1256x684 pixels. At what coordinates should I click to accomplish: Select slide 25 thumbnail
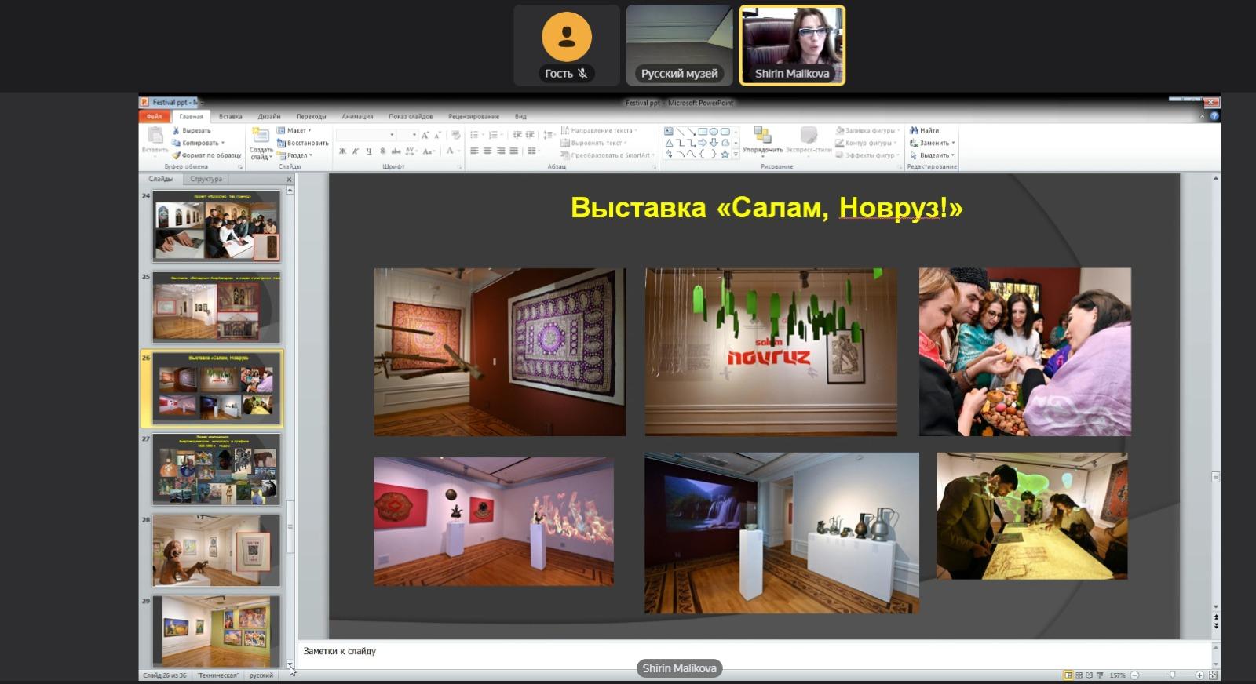(x=216, y=307)
